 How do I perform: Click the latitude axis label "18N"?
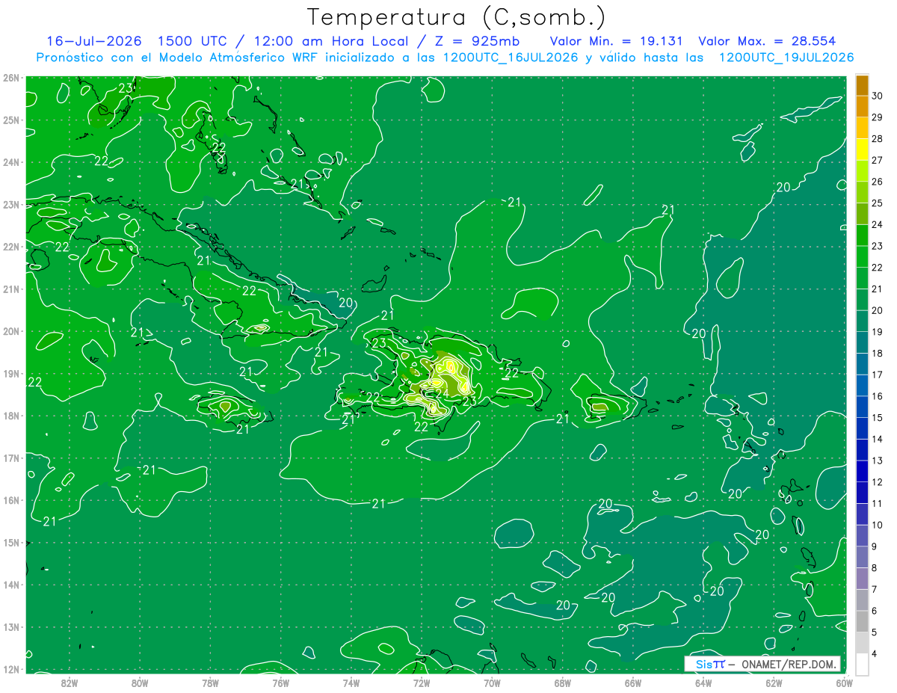coord(11,416)
